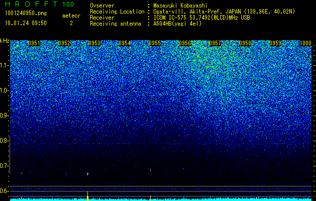Click the HROFFT 1.0.0 title text

coord(40,4)
